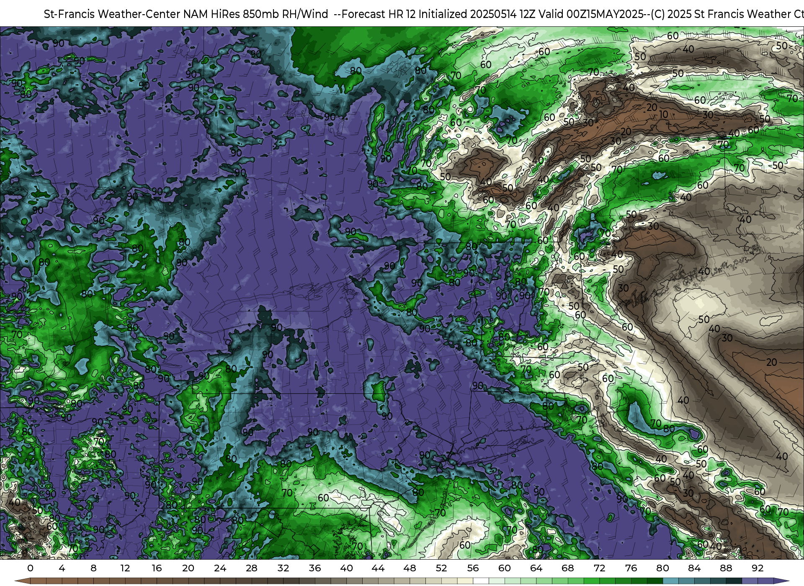Click the colorbar tick label '56'
The height and width of the screenshot is (586, 804).
(x=473, y=568)
